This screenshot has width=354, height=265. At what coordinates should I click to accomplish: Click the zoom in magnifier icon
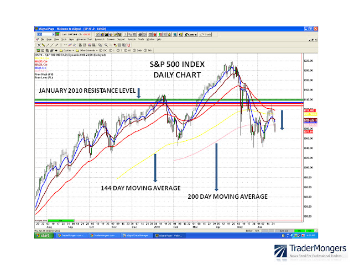click(x=106, y=45)
